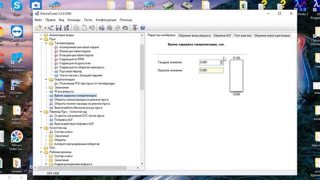
Task: Select Коррекция по RPM in the tree
Action: 71,59
